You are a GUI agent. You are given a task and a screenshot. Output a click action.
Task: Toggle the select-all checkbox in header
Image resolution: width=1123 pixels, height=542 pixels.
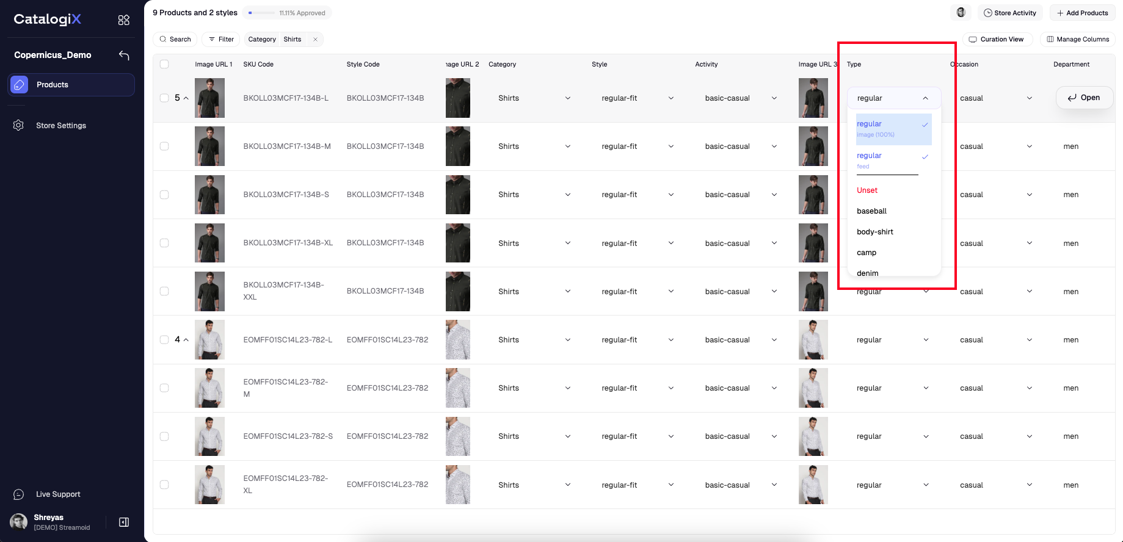164,64
